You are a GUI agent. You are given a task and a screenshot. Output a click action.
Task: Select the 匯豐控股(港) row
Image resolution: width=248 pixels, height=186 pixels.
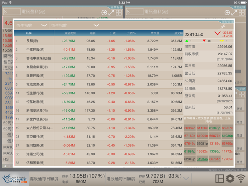(99, 75)
